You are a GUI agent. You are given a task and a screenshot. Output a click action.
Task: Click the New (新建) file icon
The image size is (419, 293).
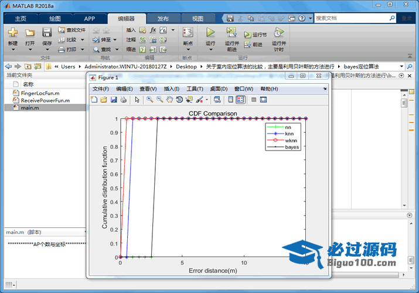[12, 32]
